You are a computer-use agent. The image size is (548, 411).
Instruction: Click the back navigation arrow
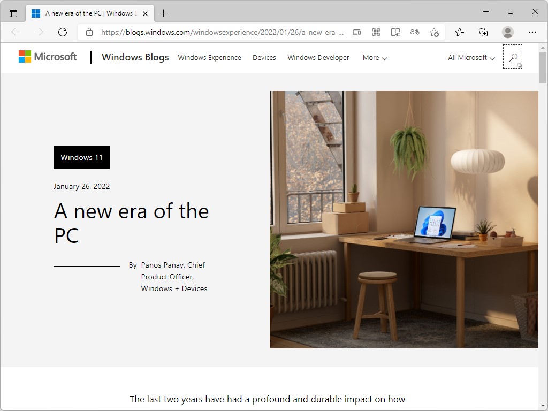15,32
